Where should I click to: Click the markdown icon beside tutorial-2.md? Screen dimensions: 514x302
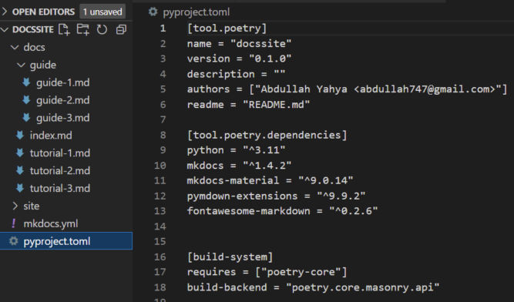point(20,171)
